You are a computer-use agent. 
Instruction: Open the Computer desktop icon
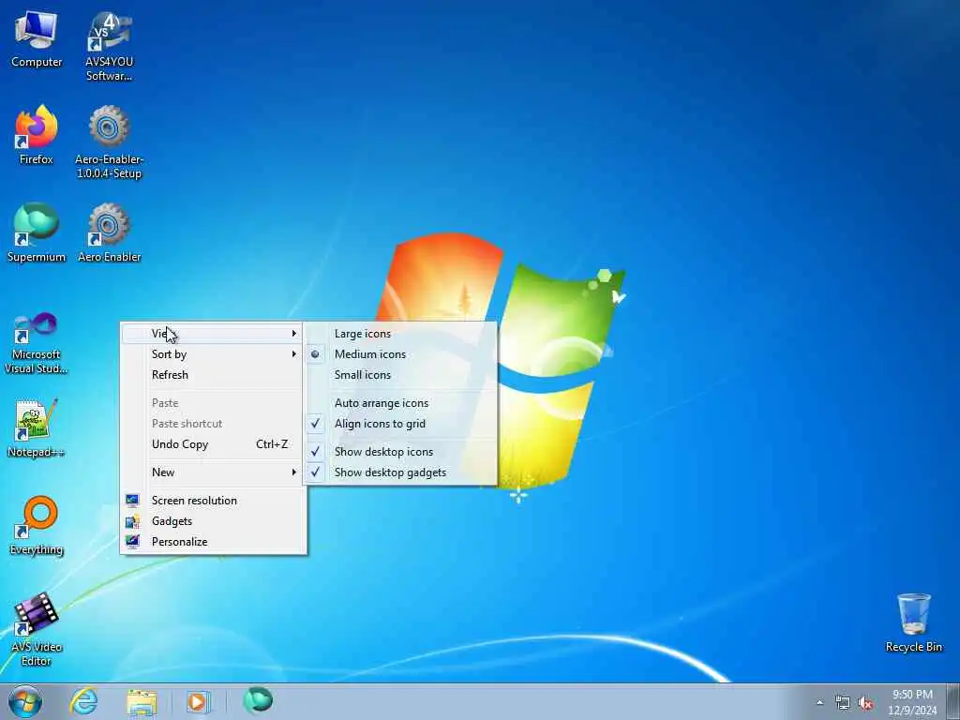pyautogui.click(x=37, y=39)
